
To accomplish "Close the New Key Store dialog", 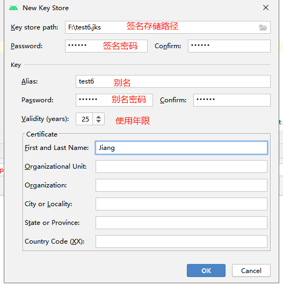I will [x=266, y=7].
